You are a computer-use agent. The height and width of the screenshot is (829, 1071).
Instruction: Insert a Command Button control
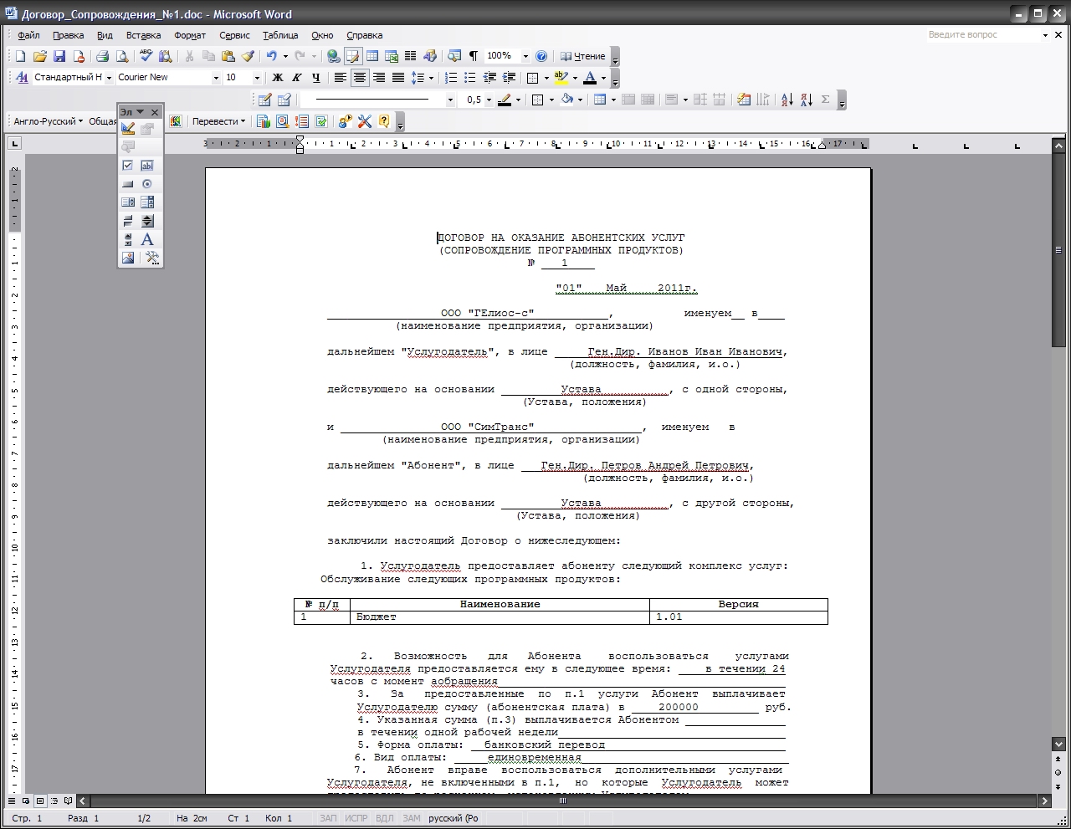(x=128, y=184)
